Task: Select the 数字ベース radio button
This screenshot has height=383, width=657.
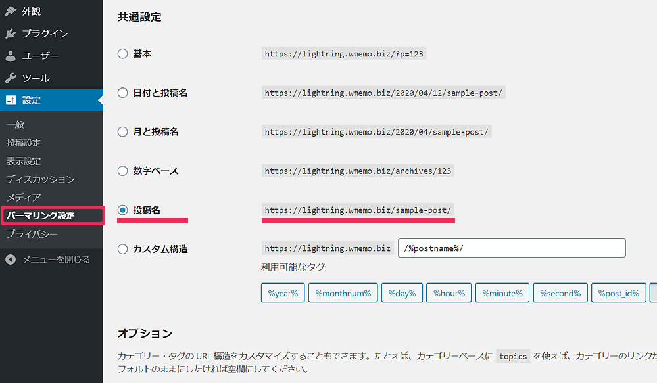Action: click(122, 171)
